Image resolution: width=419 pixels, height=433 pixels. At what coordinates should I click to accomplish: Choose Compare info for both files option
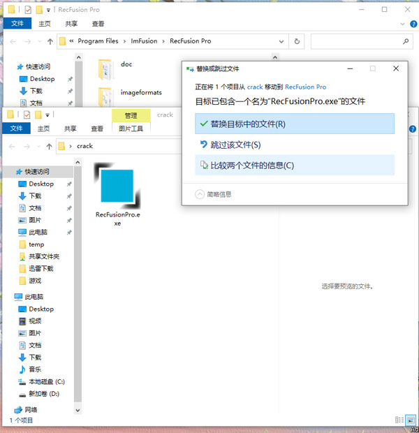tap(295, 165)
